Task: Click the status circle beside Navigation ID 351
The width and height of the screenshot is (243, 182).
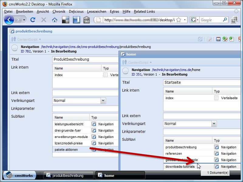Action: coord(125,71)
